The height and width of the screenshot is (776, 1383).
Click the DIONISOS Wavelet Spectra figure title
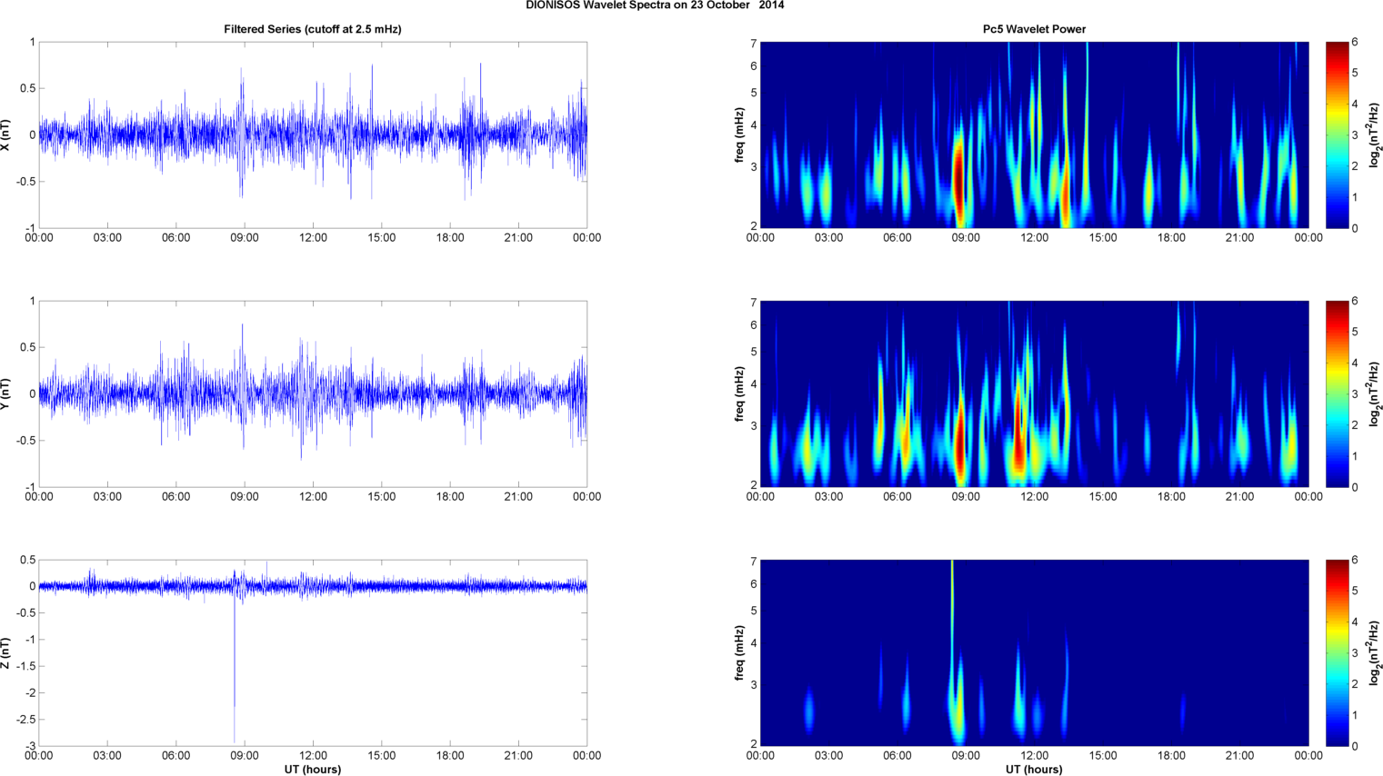click(x=655, y=5)
